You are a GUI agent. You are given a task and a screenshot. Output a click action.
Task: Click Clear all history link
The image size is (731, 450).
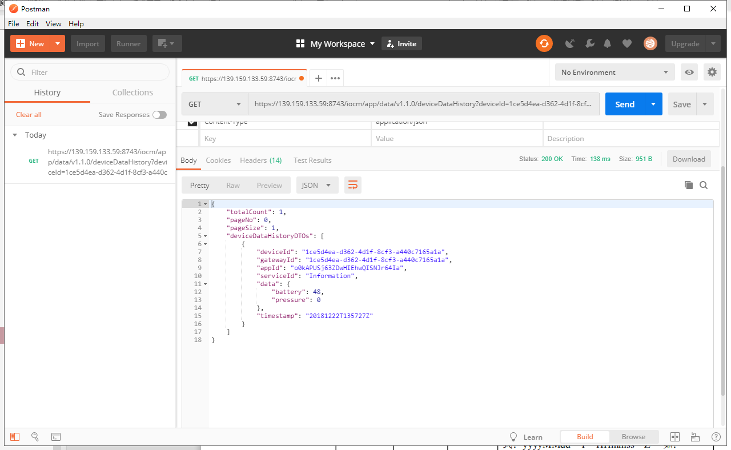[29, 115]
